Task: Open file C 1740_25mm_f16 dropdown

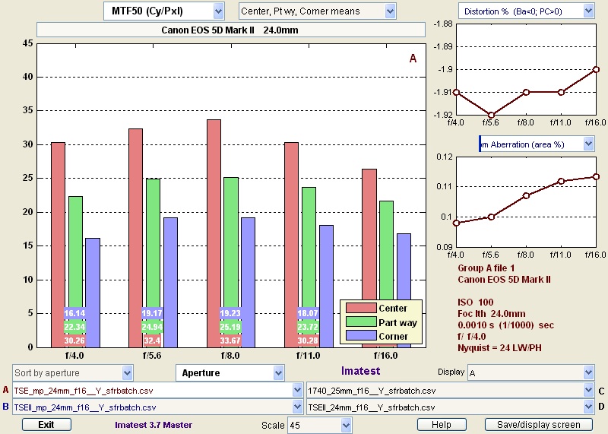Action: point(450,390)
